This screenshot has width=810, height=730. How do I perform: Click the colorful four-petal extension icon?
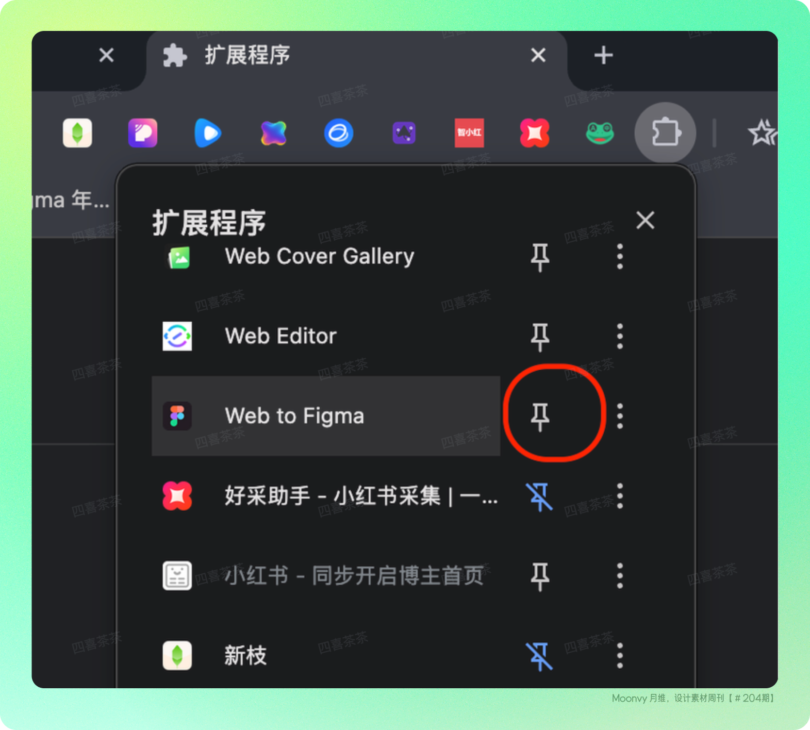273,133
